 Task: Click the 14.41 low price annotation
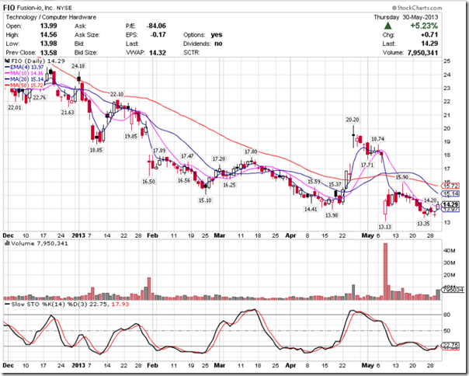pyautogui.click(x=311, y=209)
